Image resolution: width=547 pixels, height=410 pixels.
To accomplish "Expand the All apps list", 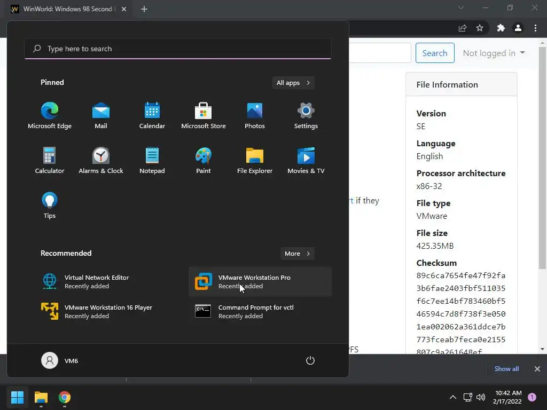I will point(293,83).
